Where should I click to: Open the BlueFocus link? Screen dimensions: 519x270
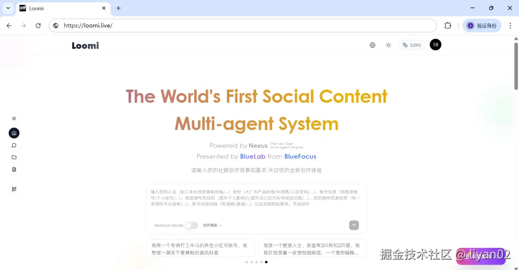pyautogui.click(x=300, y=156)
